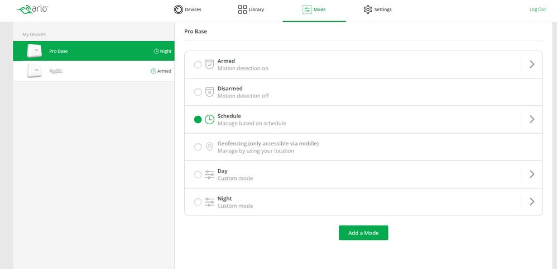The width and height of the screenshot is (557, 269).
Task: Click the Schedule clock icon
Action: pos(210,119)
